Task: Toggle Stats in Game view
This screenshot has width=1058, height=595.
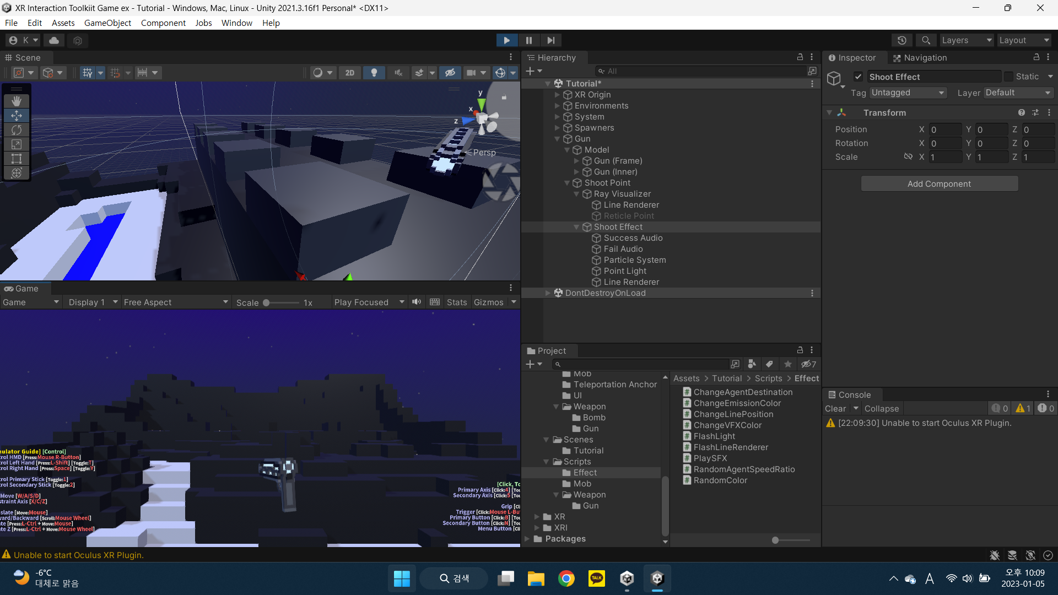Action: (457, 302)
